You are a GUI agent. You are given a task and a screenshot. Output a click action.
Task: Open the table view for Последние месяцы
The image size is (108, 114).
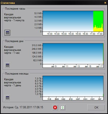pyautogui.click(x=7, y=98)
